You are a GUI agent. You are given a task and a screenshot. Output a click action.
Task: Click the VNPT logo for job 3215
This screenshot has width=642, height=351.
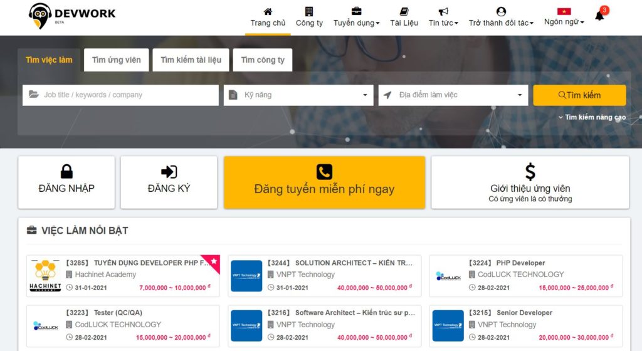pyautogui.click(x=448, y=326)
